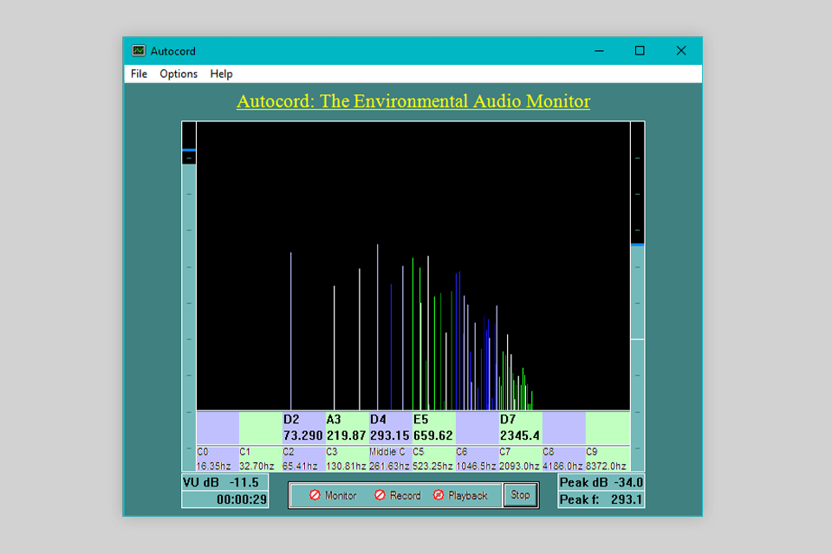Click the C3 130.81hz scale label
The image size is (832, 554).
coord(347,459)
